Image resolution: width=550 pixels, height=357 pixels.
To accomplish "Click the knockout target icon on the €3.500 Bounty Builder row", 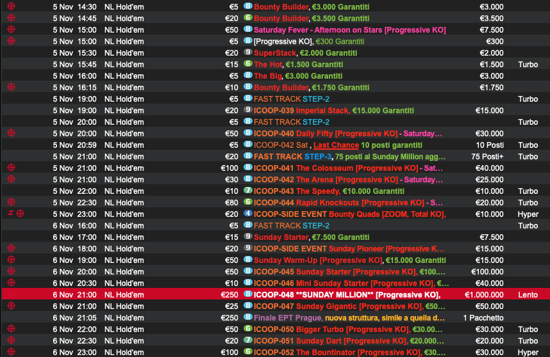I will [12, 18].
